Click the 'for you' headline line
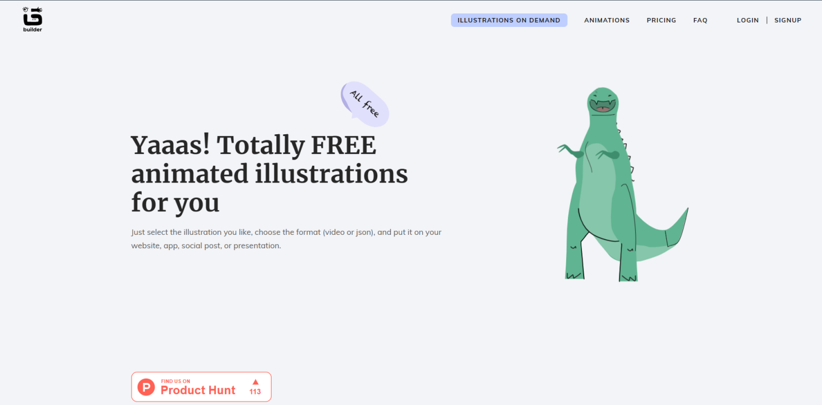 pyautogui.click(x=175, y=203)
